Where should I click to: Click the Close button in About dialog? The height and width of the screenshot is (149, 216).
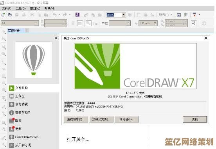click(x=195, y=119)
